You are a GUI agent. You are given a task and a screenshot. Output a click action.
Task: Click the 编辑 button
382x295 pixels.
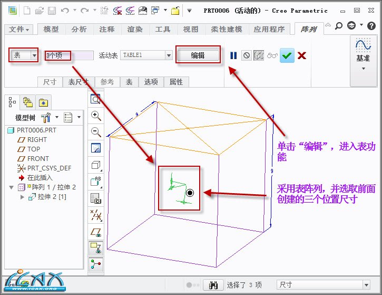198,55
